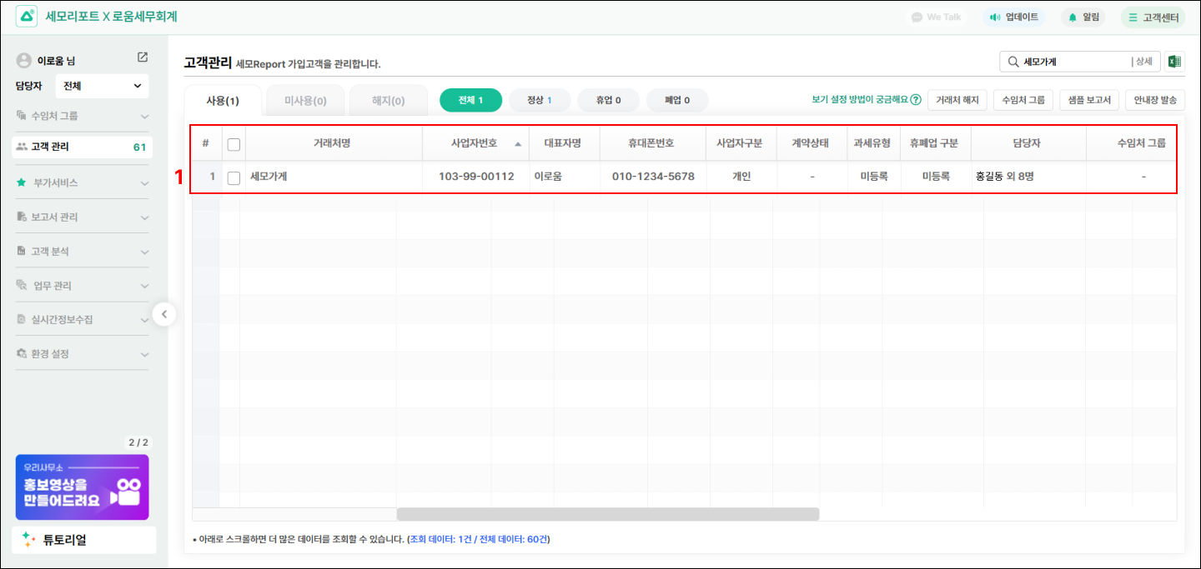This screenshot has width=1201, height=569.
Task: Check the select-all checkbox in table header
Action: pyautogui.click(x=234, y=144)
